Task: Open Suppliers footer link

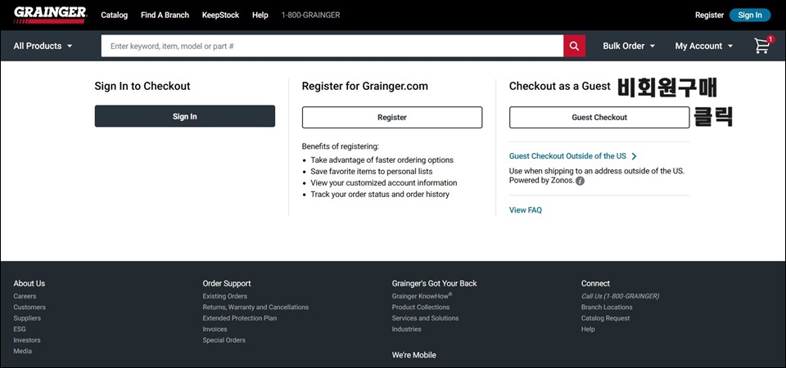Action: (x=27, y=318)
